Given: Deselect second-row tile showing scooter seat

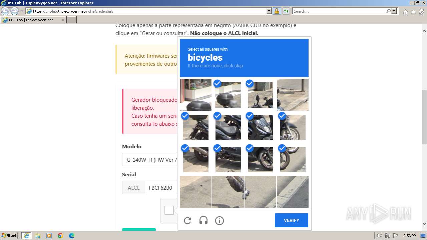Looking at the screenshot, I should pyautogui.click(x=228, y=127).
